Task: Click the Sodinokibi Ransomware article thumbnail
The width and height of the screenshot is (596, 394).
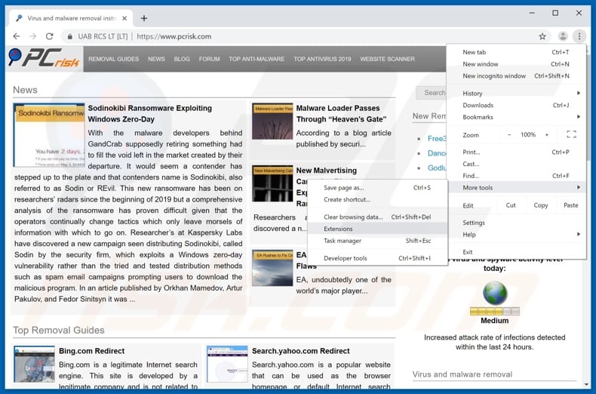Action: click(49, 135)
